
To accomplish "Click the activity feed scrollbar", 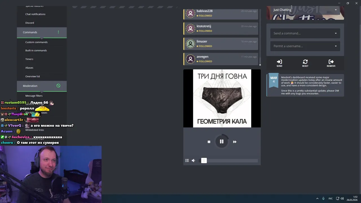I will (260, 37).
